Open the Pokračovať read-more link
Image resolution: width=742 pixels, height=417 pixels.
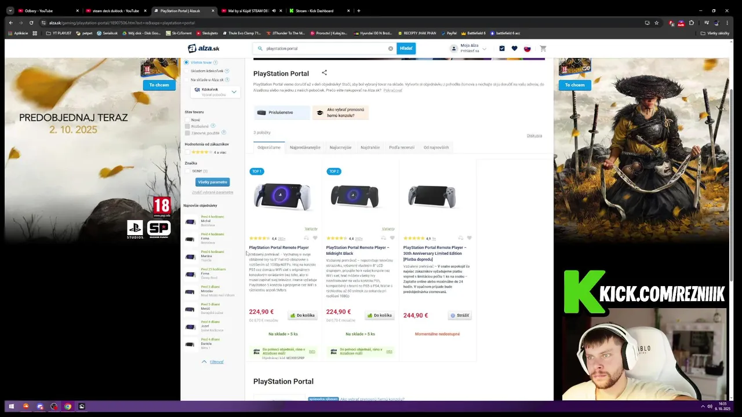tap(392, 90)
